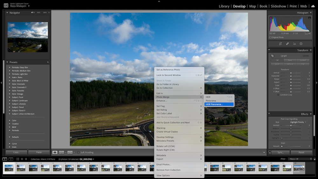Toggle shadow clipping indicator in histogram
This screenshot has height=179, width=318.
pos(271,18)
